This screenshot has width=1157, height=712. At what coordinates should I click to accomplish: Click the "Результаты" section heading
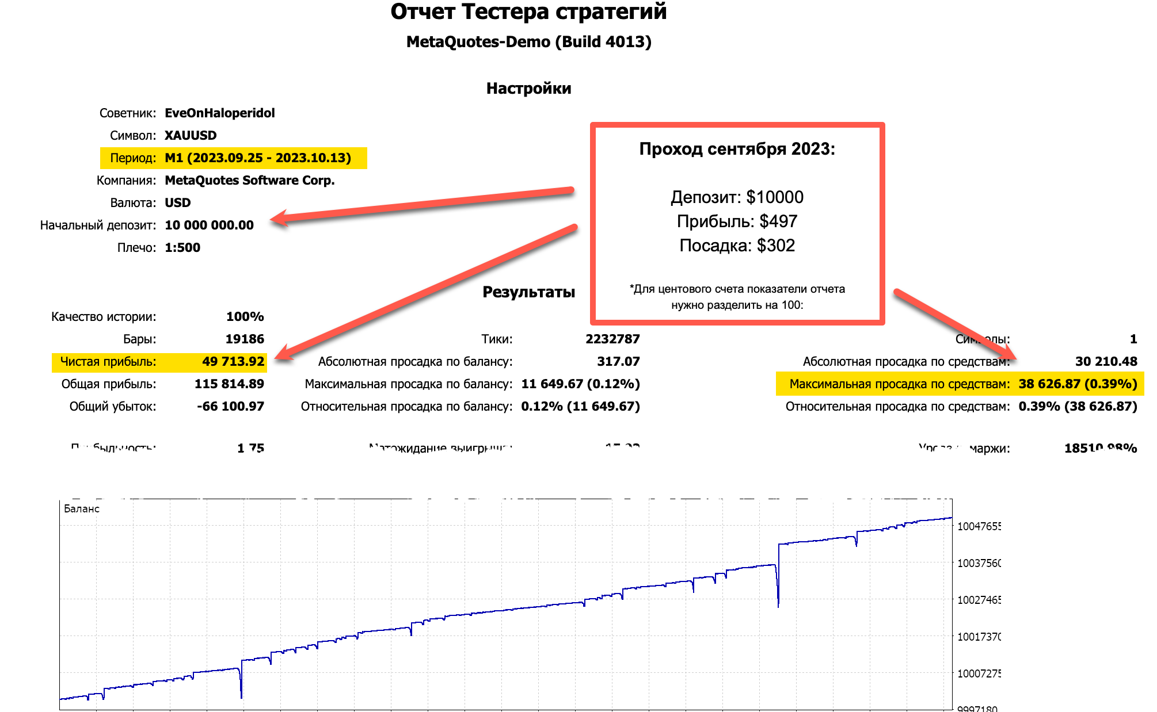click(529, 292)
